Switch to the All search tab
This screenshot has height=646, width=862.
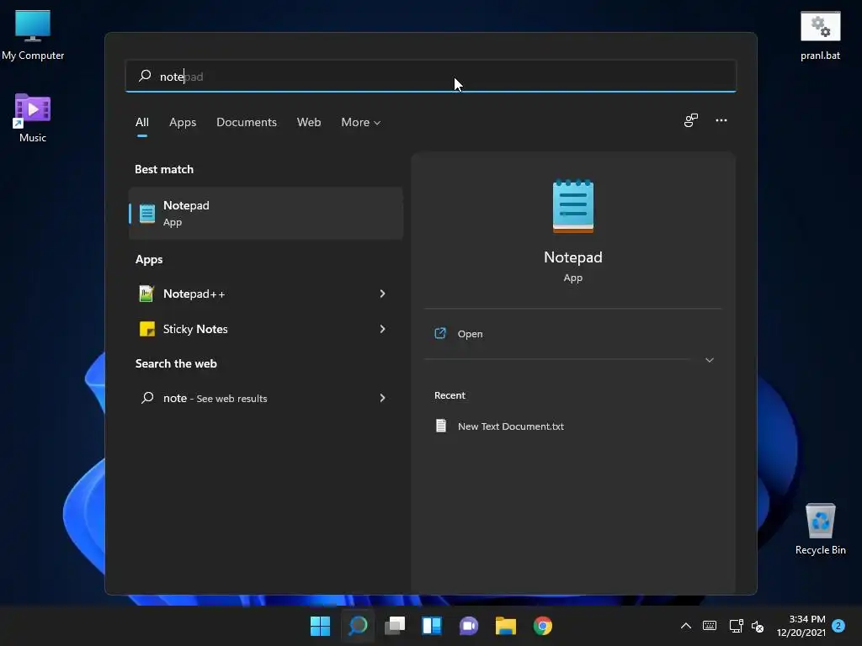[x=141, y=122]
